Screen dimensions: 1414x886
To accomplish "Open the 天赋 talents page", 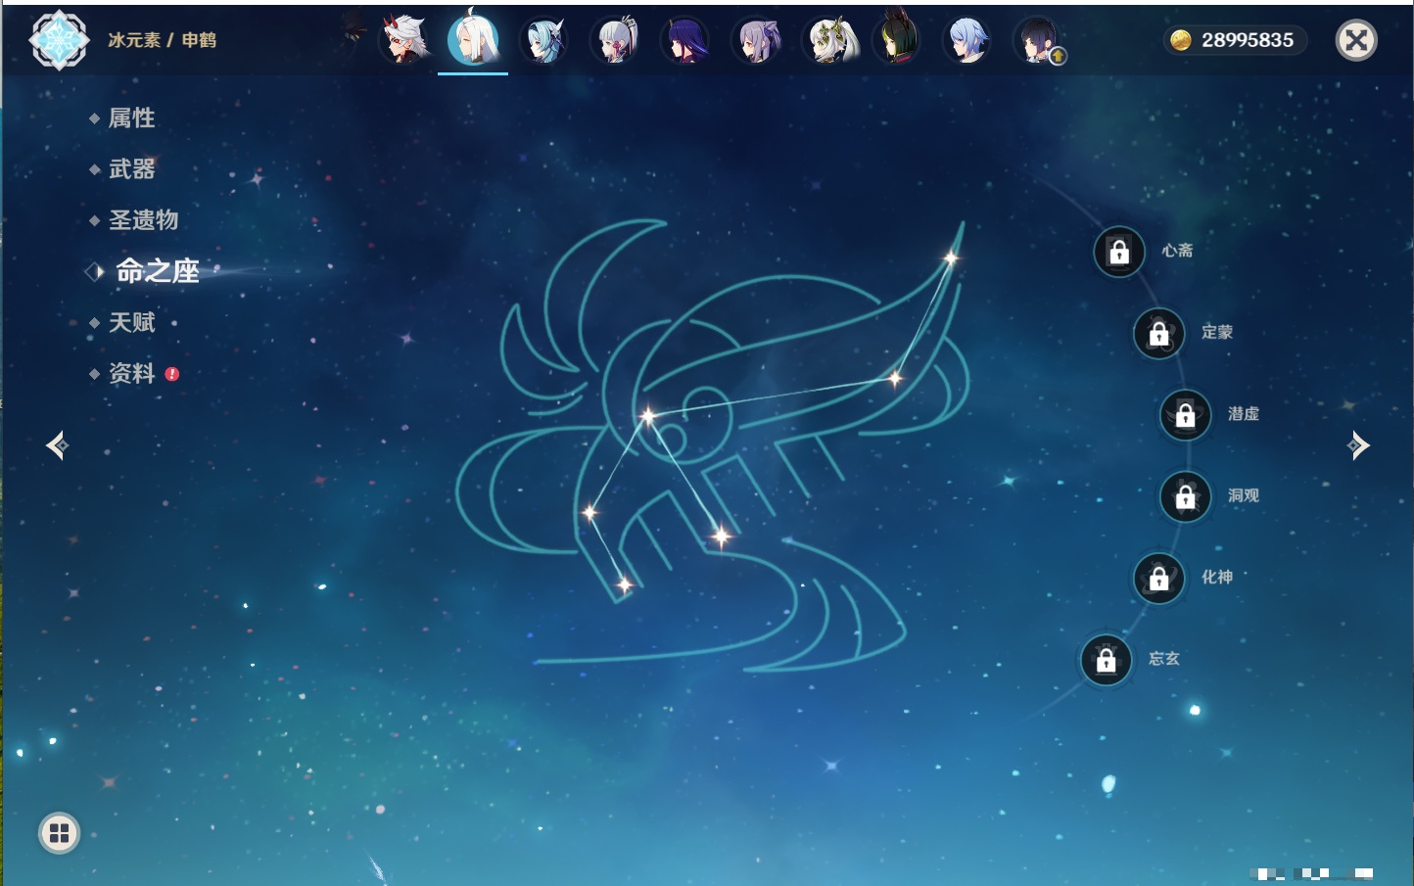I will pos(131,322).
